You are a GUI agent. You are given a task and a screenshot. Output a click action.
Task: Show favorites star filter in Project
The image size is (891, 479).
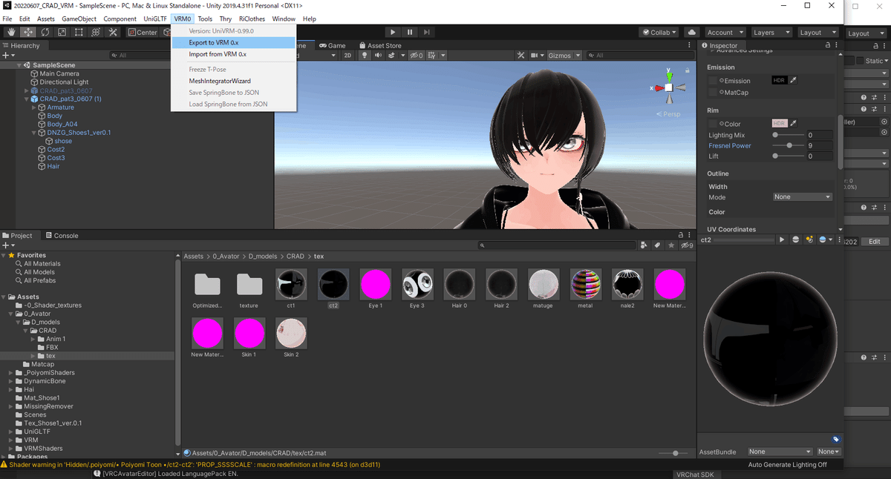(671, 245)
